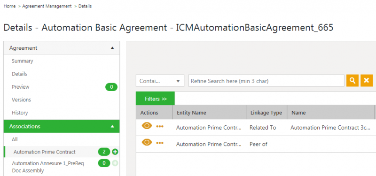The width and height of the screenshot is (376, 176).
Task: Click the orange X clear search button
Action: (x=367, y=80)
